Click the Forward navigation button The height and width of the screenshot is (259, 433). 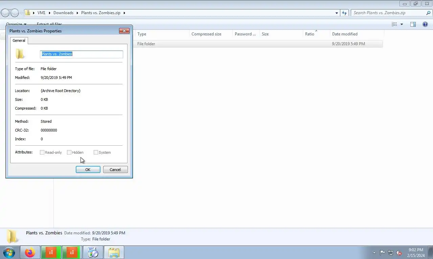(x=15, y=13)
